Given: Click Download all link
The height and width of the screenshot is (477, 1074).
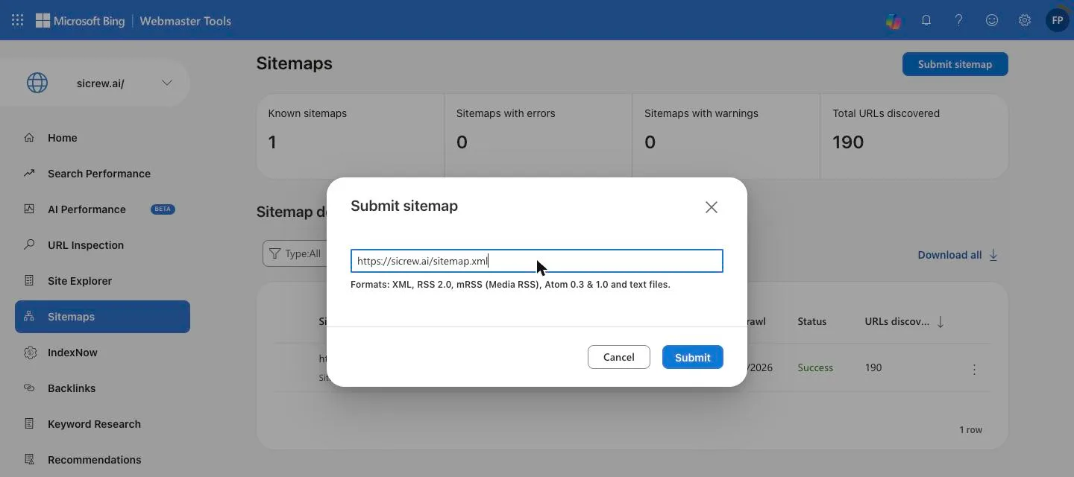Looking at the screenshot, I should [x=949, y=255].
